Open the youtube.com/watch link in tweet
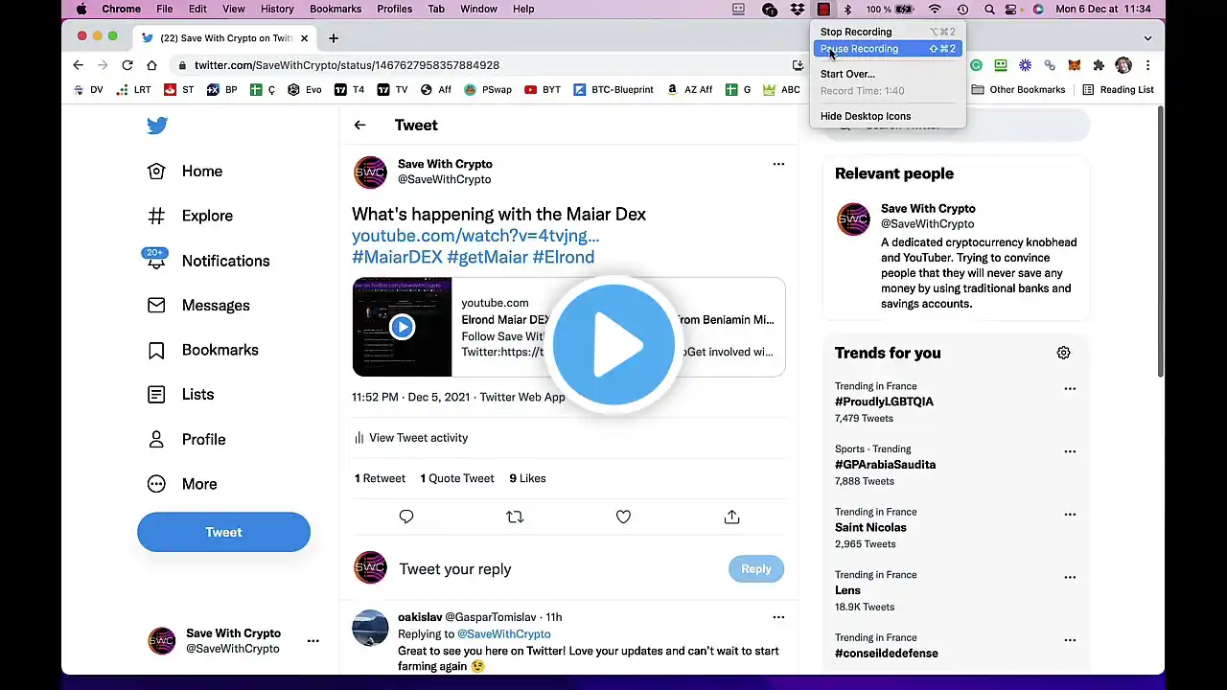 tap(475, 236)
